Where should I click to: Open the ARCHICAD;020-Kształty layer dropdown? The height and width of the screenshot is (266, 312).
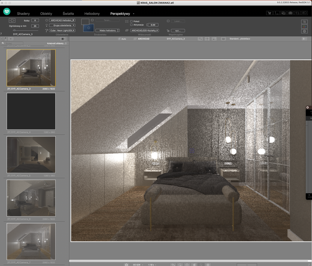145,30
